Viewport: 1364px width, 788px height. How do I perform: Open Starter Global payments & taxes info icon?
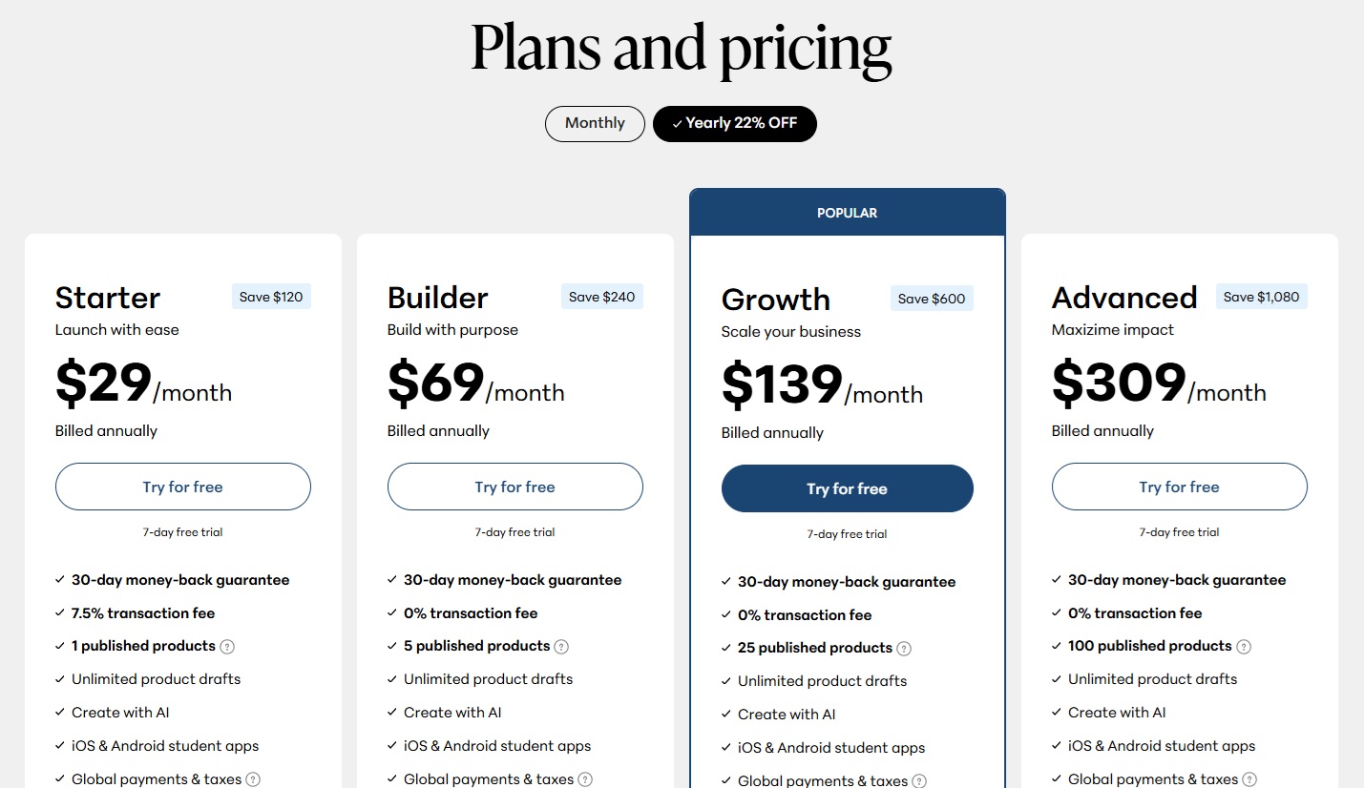(x=253, y=779)
